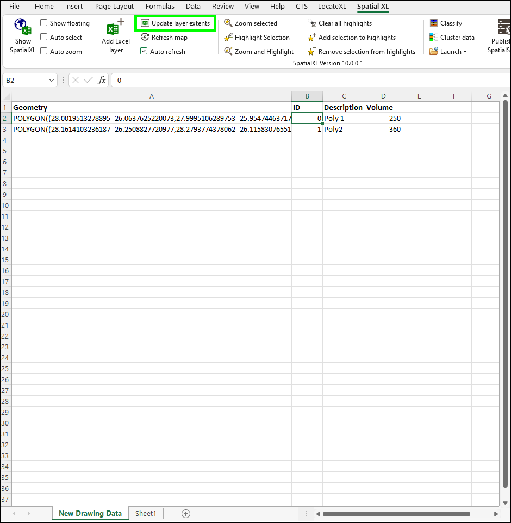Image resolution: width=511 pixels, height=523 pixels.
Task: Click the Refresh map icon
Action: pyautogui.click(x=145, y=38)
